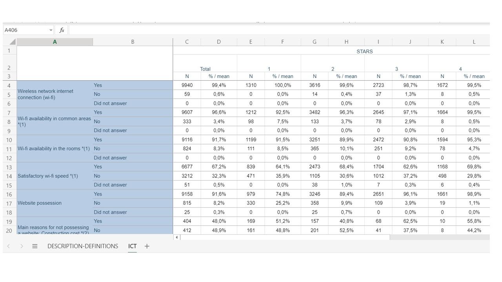Click cell with value 6677

coord(187,167)
